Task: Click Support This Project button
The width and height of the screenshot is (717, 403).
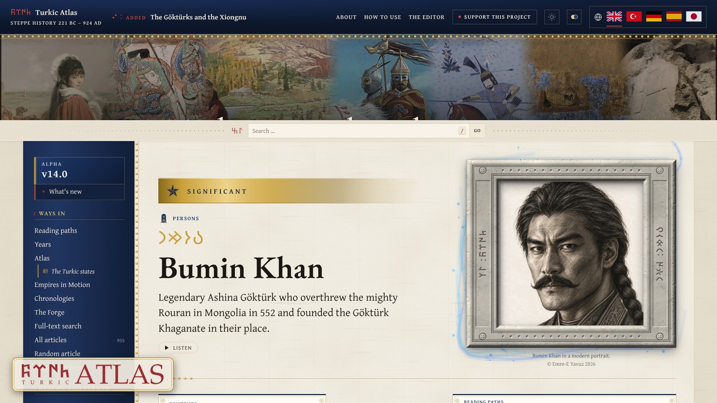Action: pos(494,17)
